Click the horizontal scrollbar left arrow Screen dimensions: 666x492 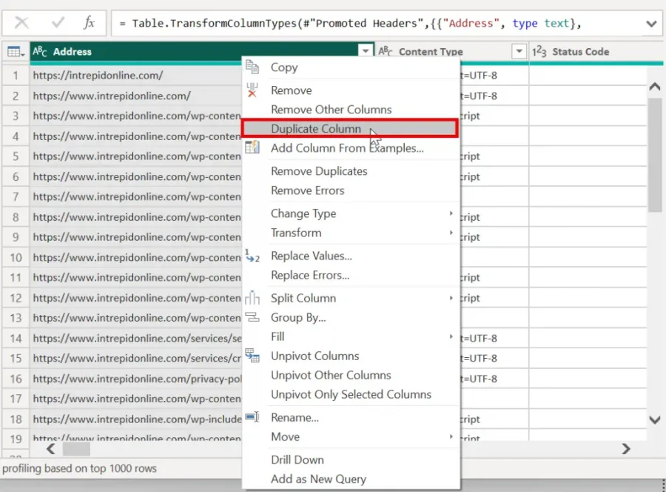51,448
